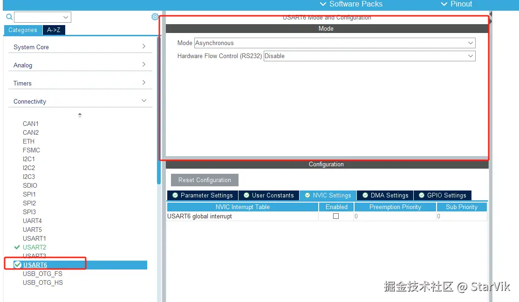Click the Parameter Settings tab check icon
The width and height of the screenshot is (519, 302).
pyautogui.click(x=175, y=195)
